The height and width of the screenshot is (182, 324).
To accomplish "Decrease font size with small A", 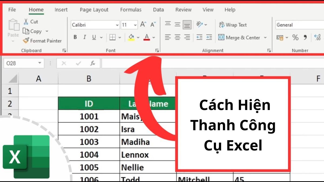I will pos(153,25).
